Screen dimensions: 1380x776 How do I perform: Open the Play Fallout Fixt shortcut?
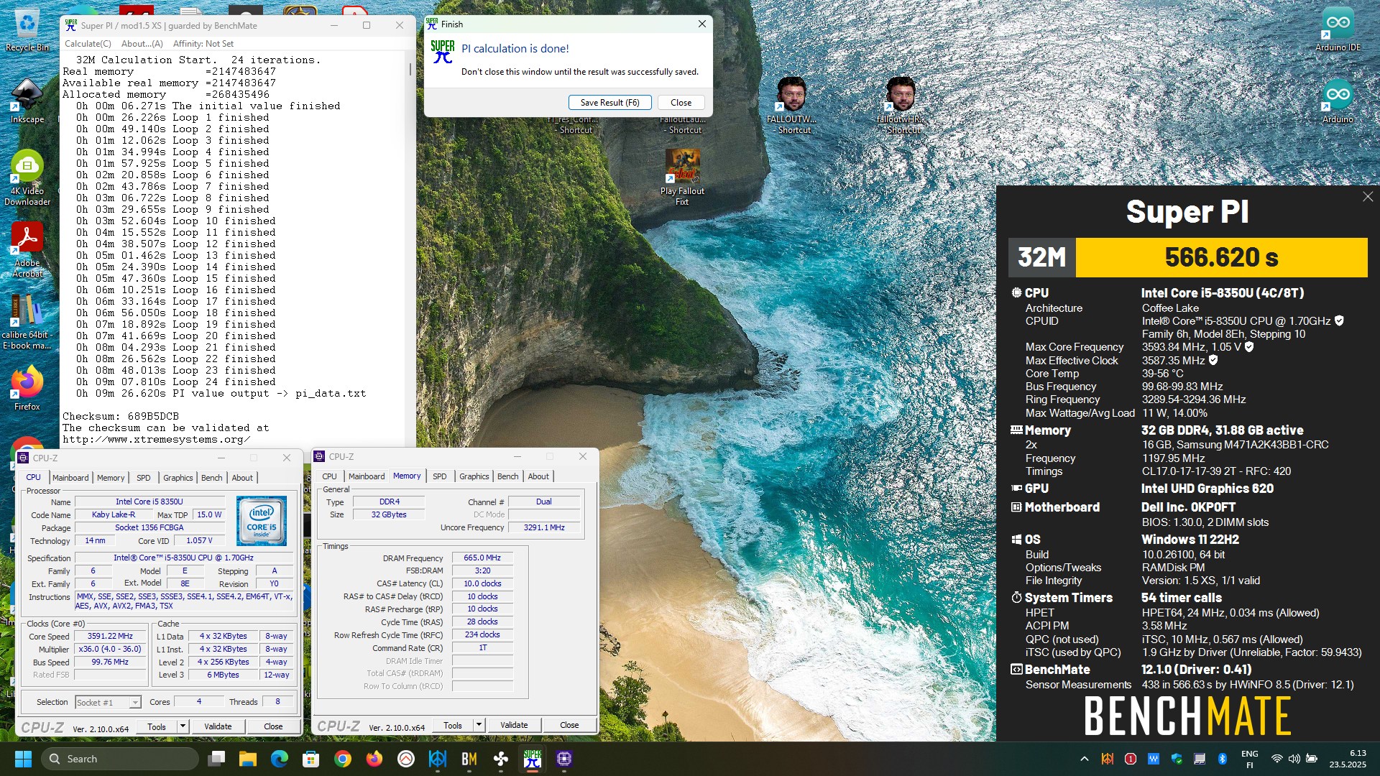[x=682, y=177]
